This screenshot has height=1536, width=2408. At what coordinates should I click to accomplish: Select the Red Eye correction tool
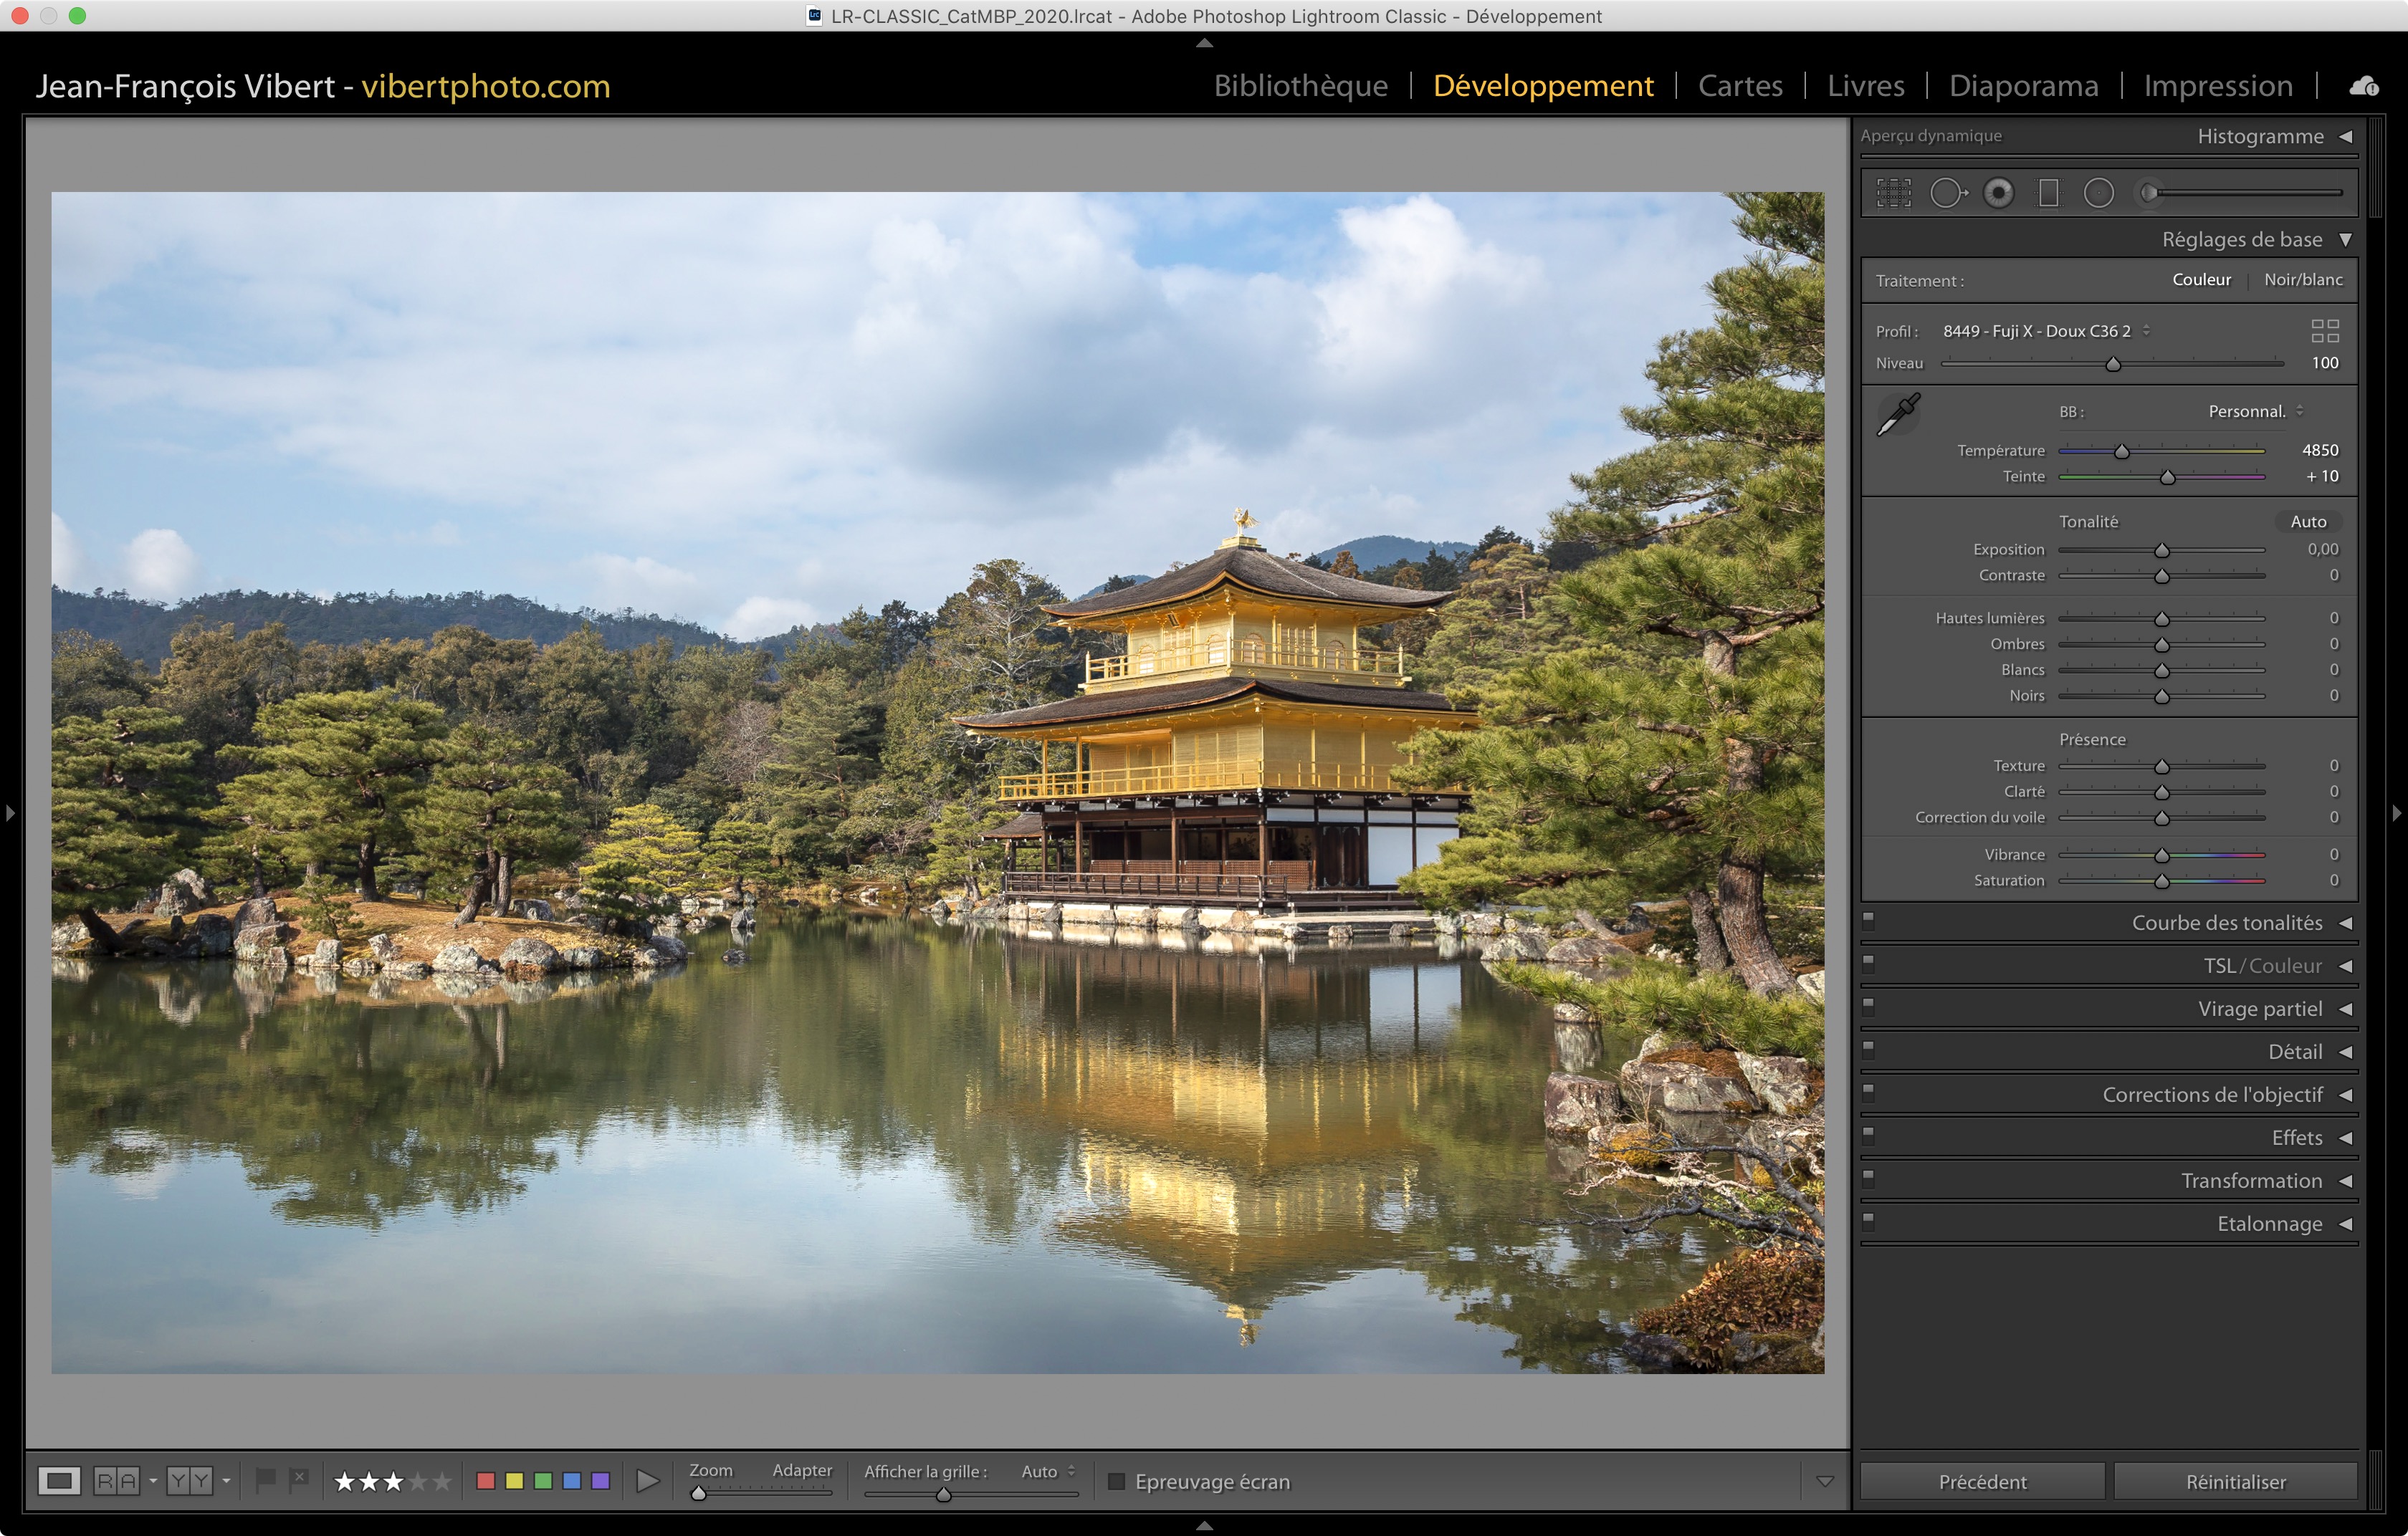click(x=1998, y=193)
